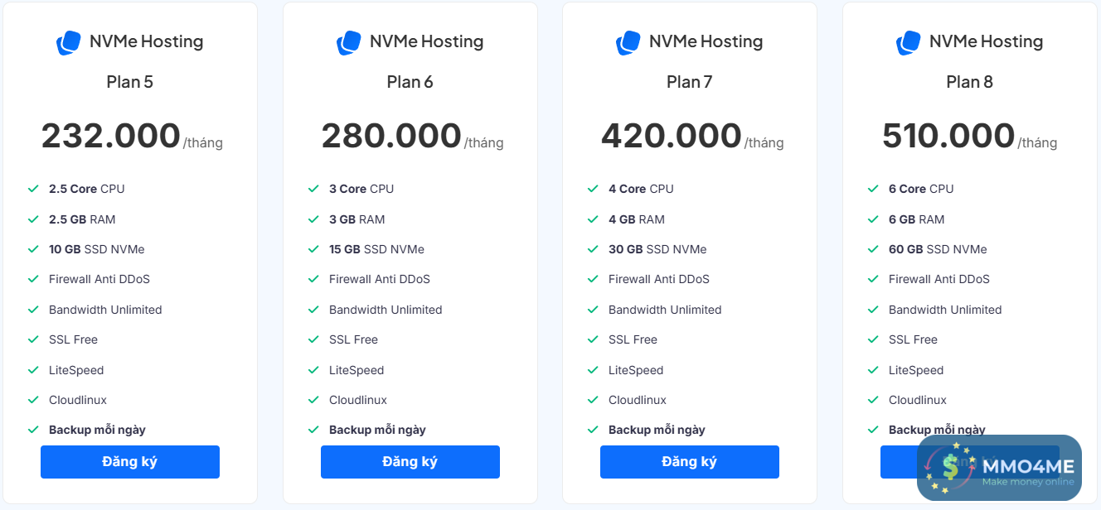This screenshot has height=510, width=1101.
Task: Select the 232.000 monthly price
Action: 111,136
